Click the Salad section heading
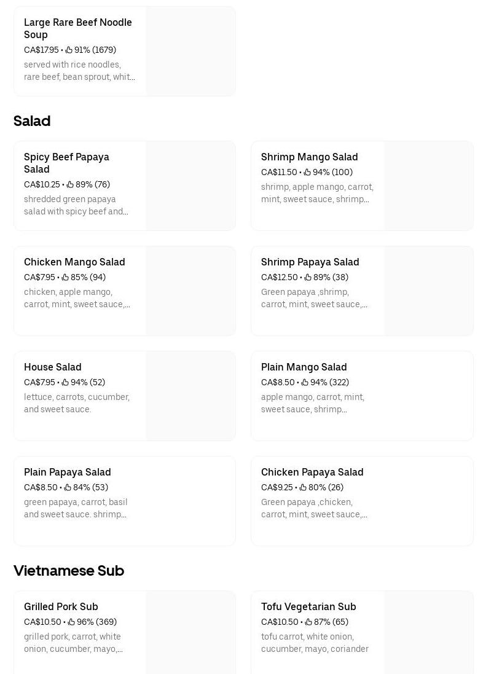 tap(32, 121)
